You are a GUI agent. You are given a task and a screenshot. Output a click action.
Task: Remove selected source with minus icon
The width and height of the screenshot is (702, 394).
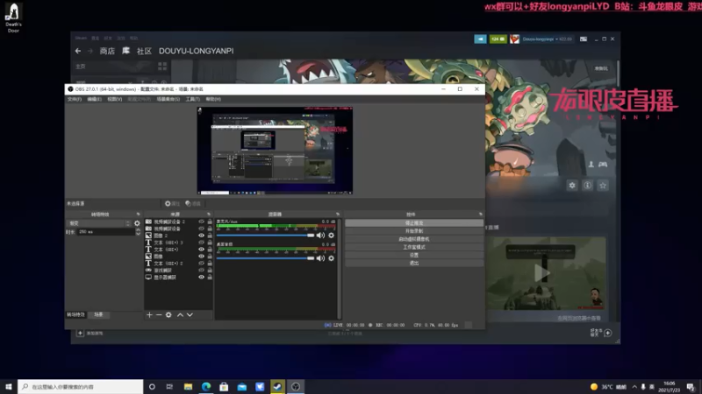[159, 315]
